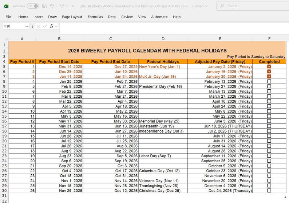Image resolution: width=289 pixels, height=203 pixels.
Task: Select the Presidents' Day (Feb 16) cell
Action: tap(163, 86)
